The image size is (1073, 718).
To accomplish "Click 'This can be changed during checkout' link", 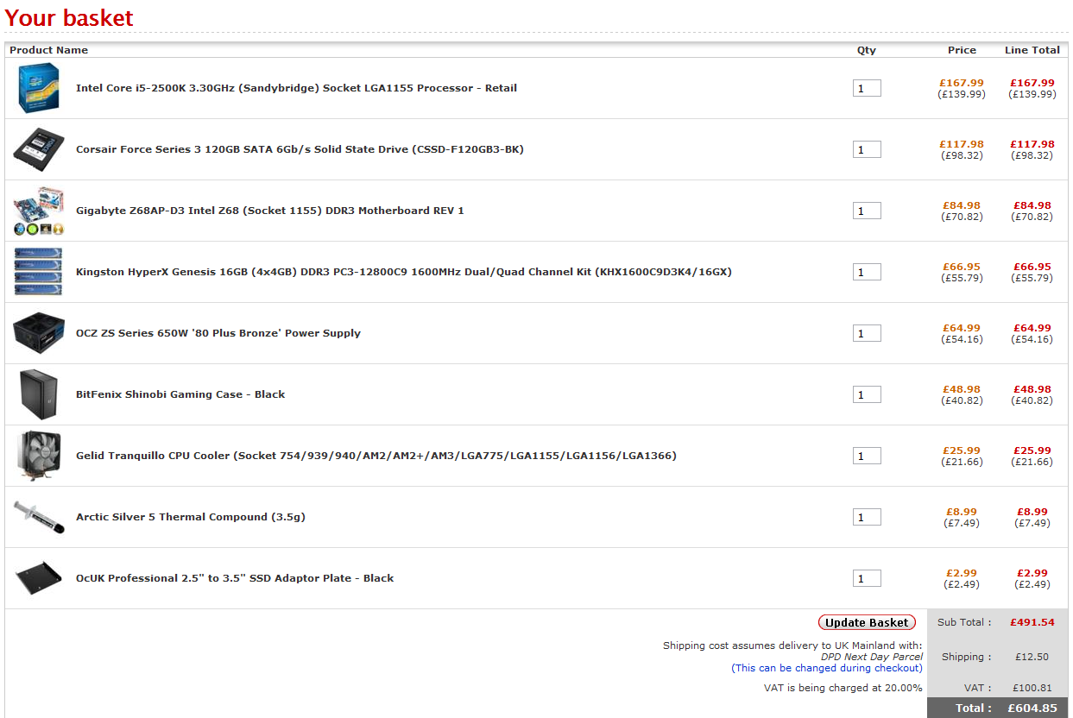I will tap(827, 668).
